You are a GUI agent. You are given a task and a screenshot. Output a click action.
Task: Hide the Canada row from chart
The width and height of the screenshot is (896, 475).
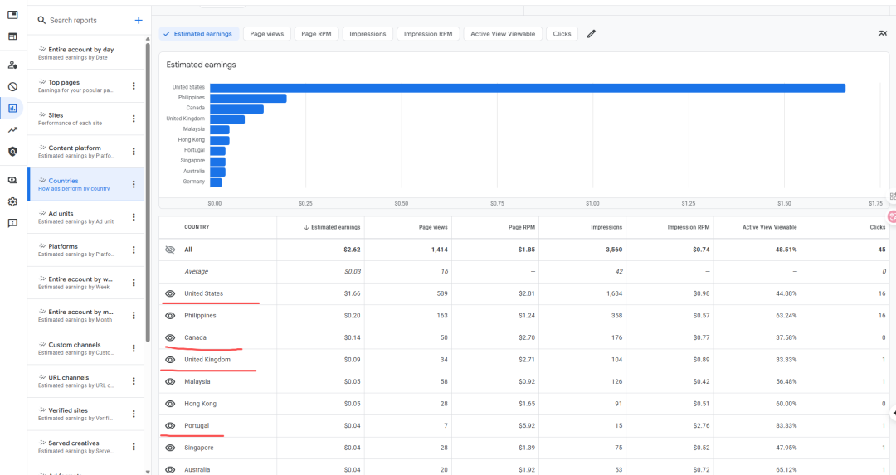click(x=170, y=337)
